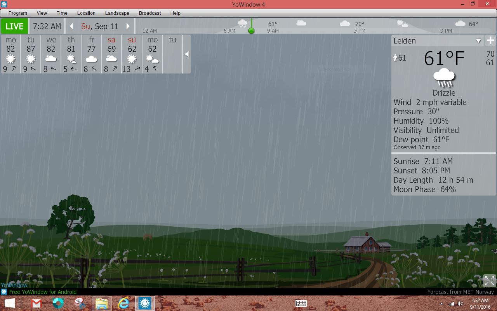Click the Forecast from MET Norway link
This screenshot has width=497, height=311.
click(460, 292)
